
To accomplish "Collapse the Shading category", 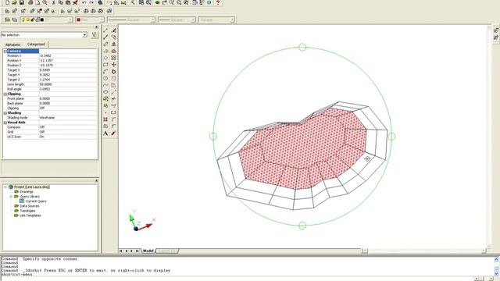I will (x=5, y=113).
